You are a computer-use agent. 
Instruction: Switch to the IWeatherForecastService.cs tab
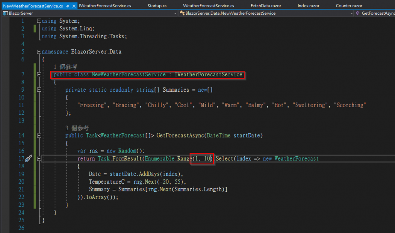coord(105,5)
